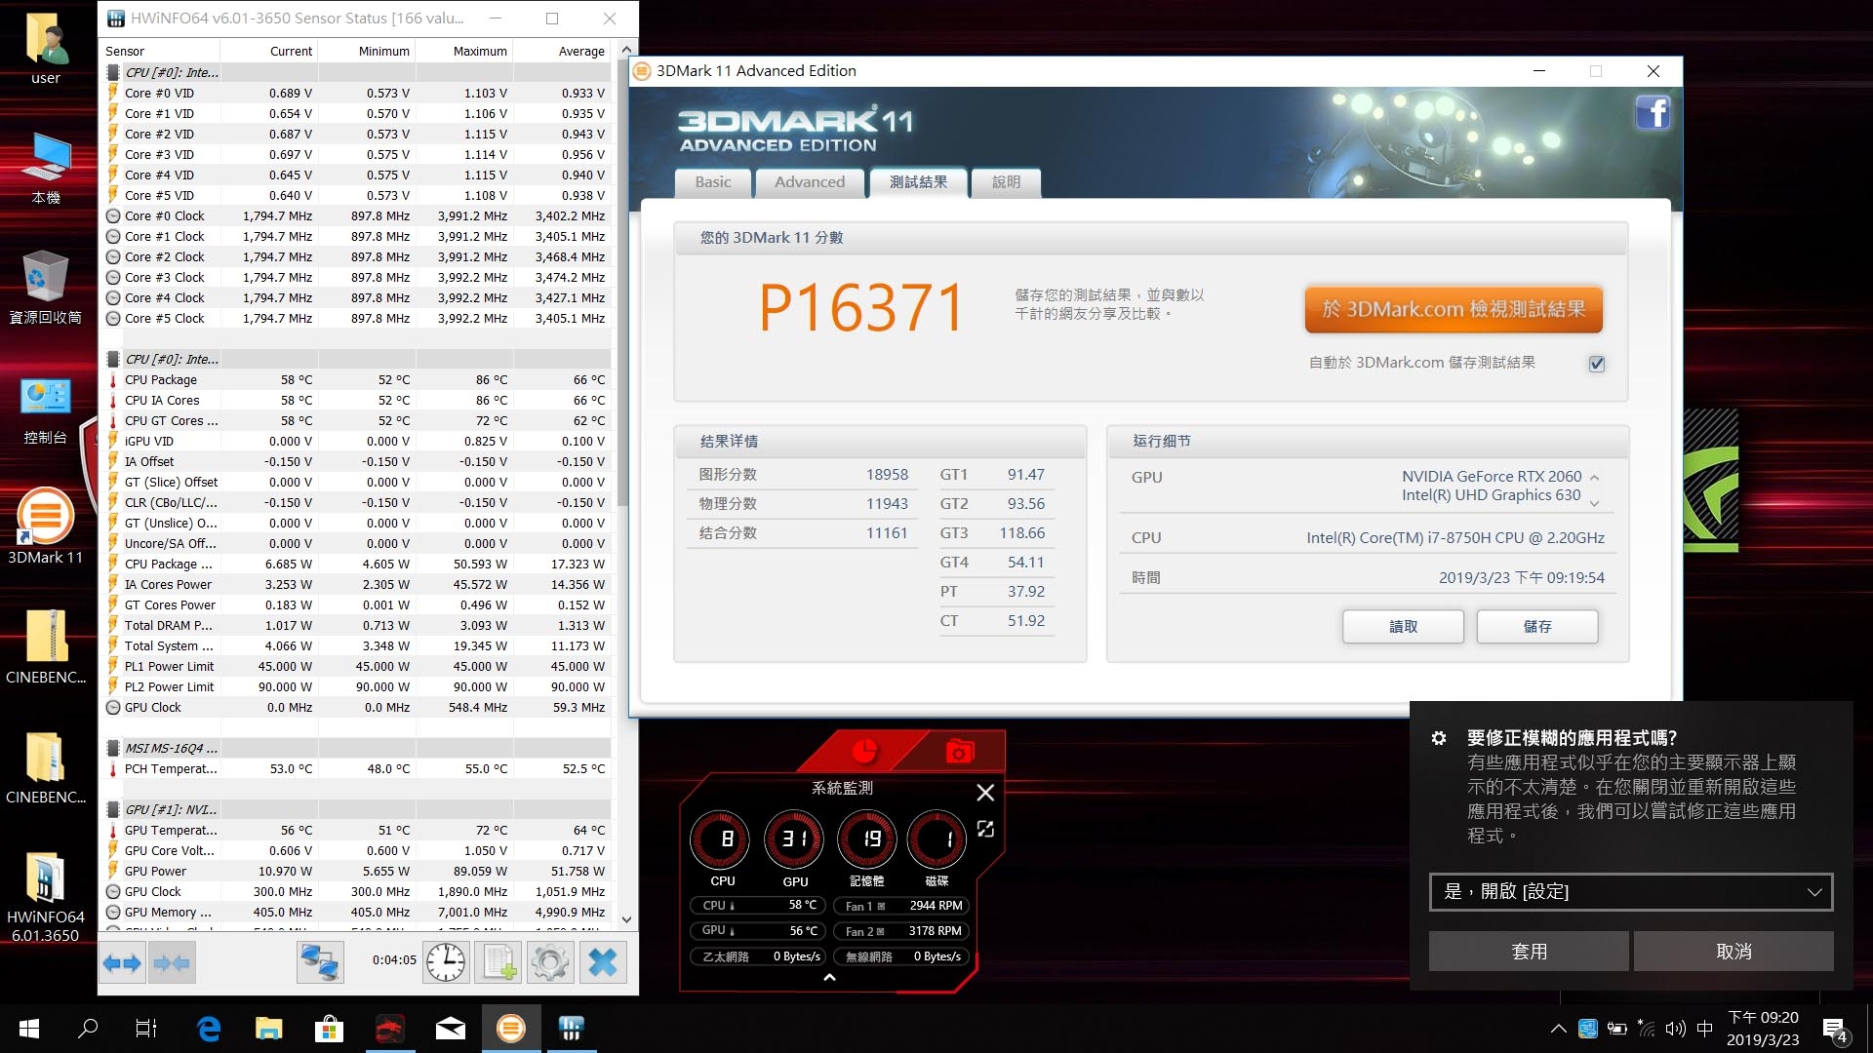Click the log file start icon
The height and width of the screenshot is (1053, 1873).
tap(498, 963)
